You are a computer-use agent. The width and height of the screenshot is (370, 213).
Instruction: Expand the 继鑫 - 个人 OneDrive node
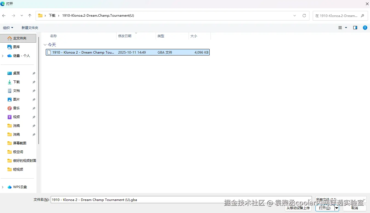point(3,56)
